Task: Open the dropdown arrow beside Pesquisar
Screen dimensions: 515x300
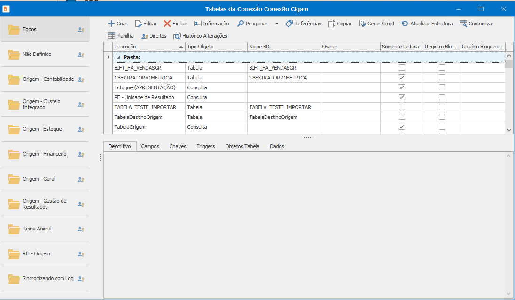Action: click(x=277, y=24)
